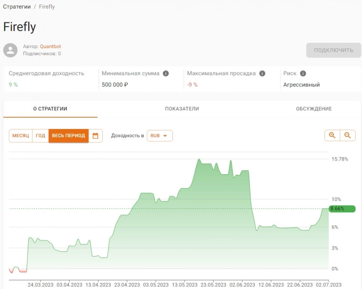Click the 500 000 ₽ minimum amount

tap(115, 85)
